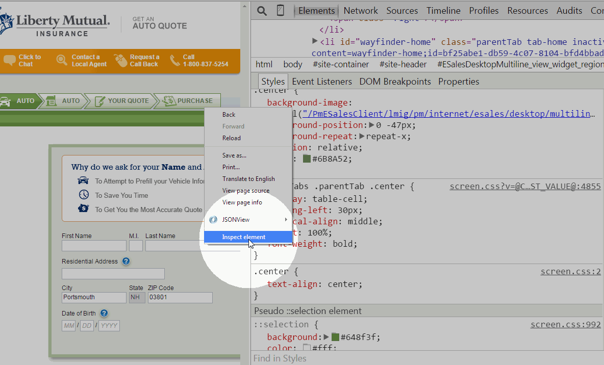This screenshot has height=365, width=604.
Task: Click the car icon on the first AUTO step
Action: (x=5, y=101)
